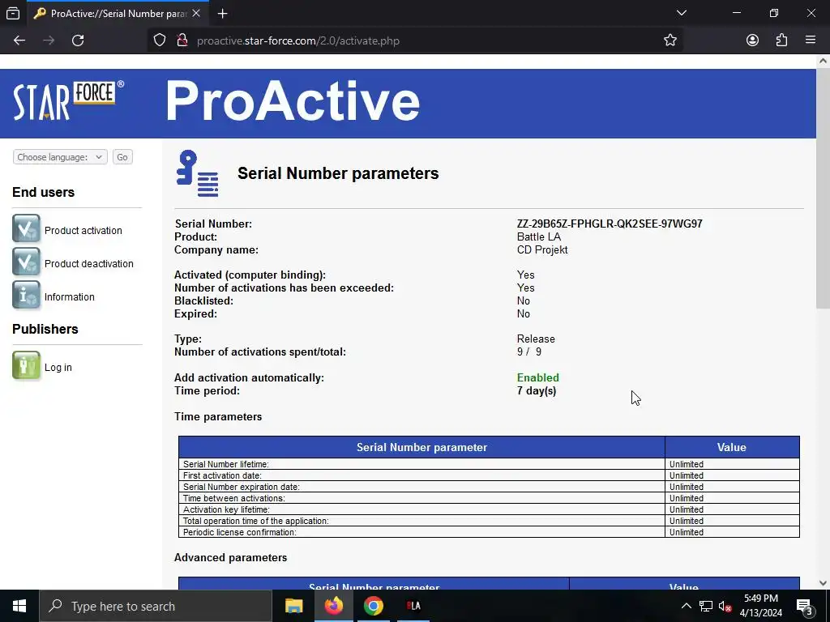
Task: Open Google Chrome from the taskbar
Action: [373, 606]
